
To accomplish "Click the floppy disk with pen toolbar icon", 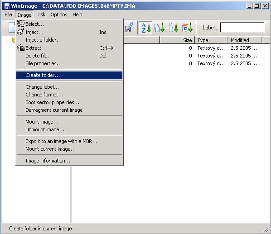I will [x=129, y=28].
